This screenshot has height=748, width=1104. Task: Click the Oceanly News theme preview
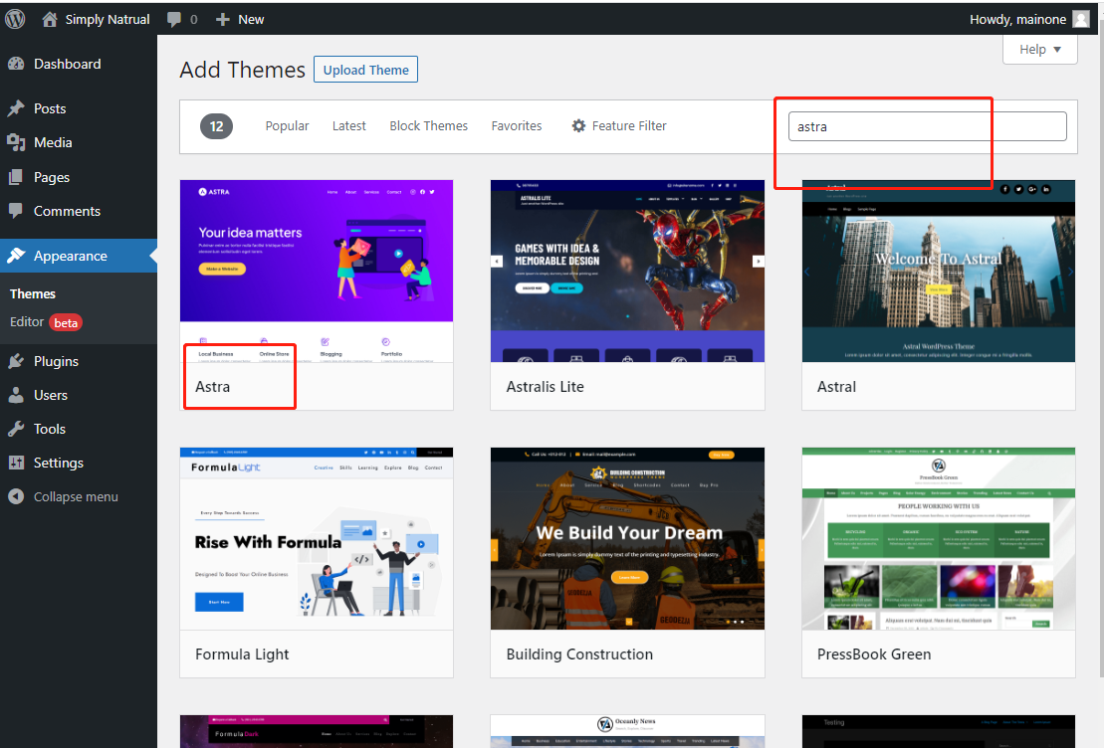(x=627, y=732)
